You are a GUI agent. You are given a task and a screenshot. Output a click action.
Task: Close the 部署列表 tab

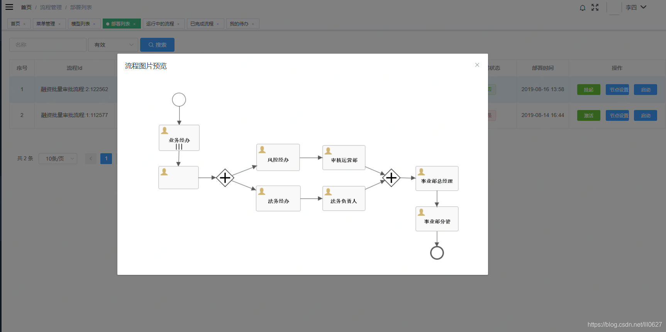pyautogui.click(x=134, y=24)
